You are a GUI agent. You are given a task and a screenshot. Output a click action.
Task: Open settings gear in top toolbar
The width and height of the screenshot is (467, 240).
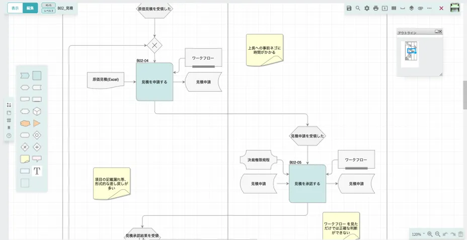(x=367, y=9)
